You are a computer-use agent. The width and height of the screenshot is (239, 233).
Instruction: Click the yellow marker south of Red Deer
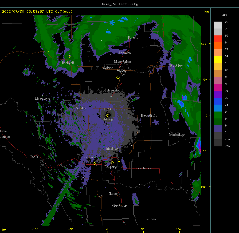tap(118, 78)
